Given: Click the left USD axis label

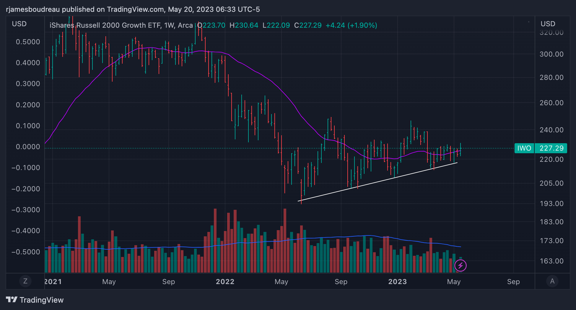Looking at the screenshot, I should [19, 24].
